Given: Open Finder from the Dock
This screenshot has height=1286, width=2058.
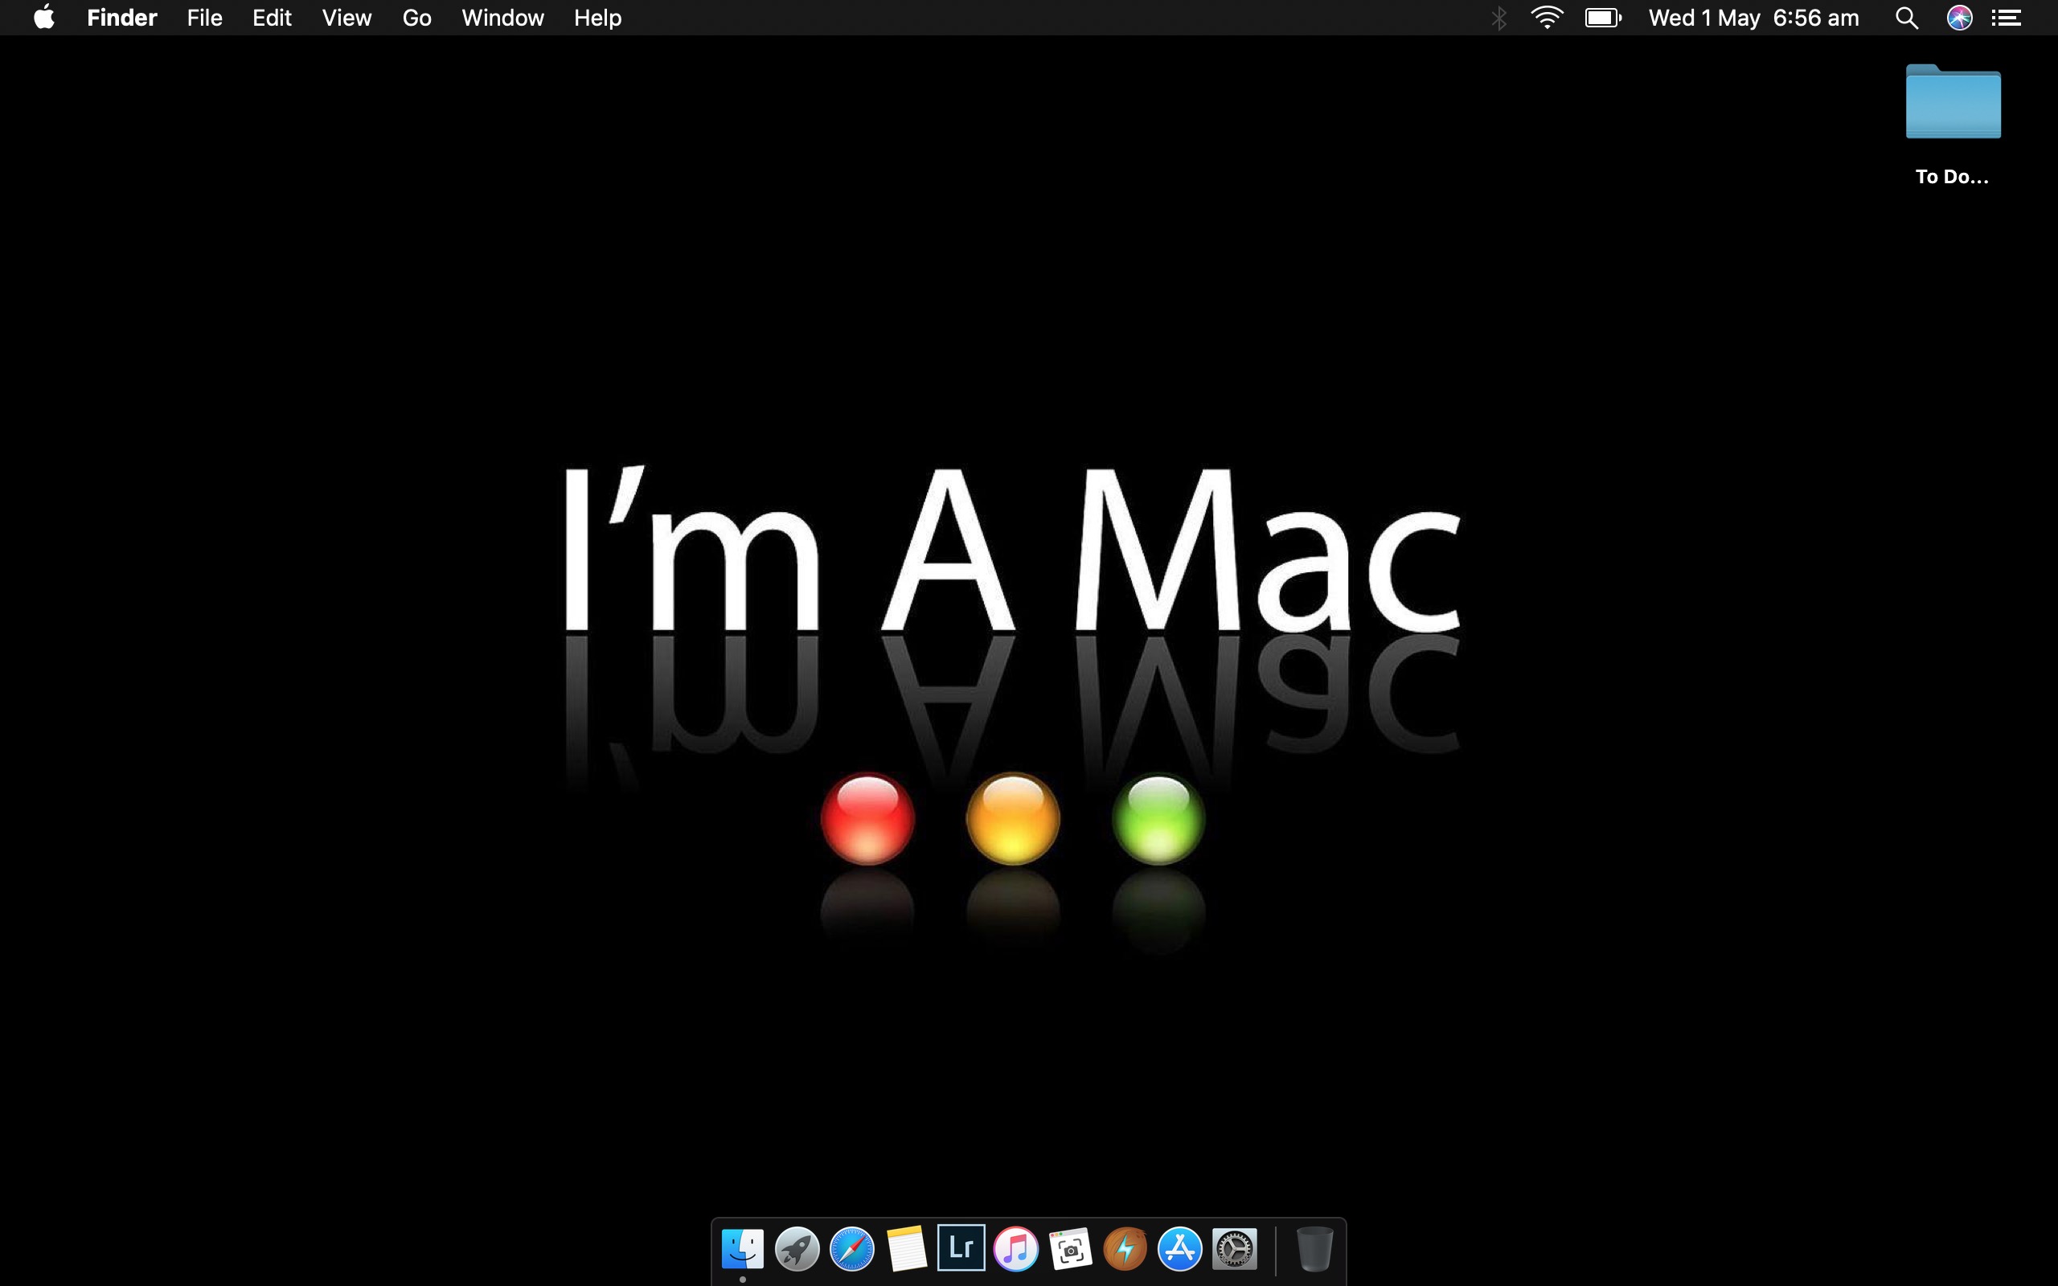Looking at the screenshot, I should [x=743, y=1248].
